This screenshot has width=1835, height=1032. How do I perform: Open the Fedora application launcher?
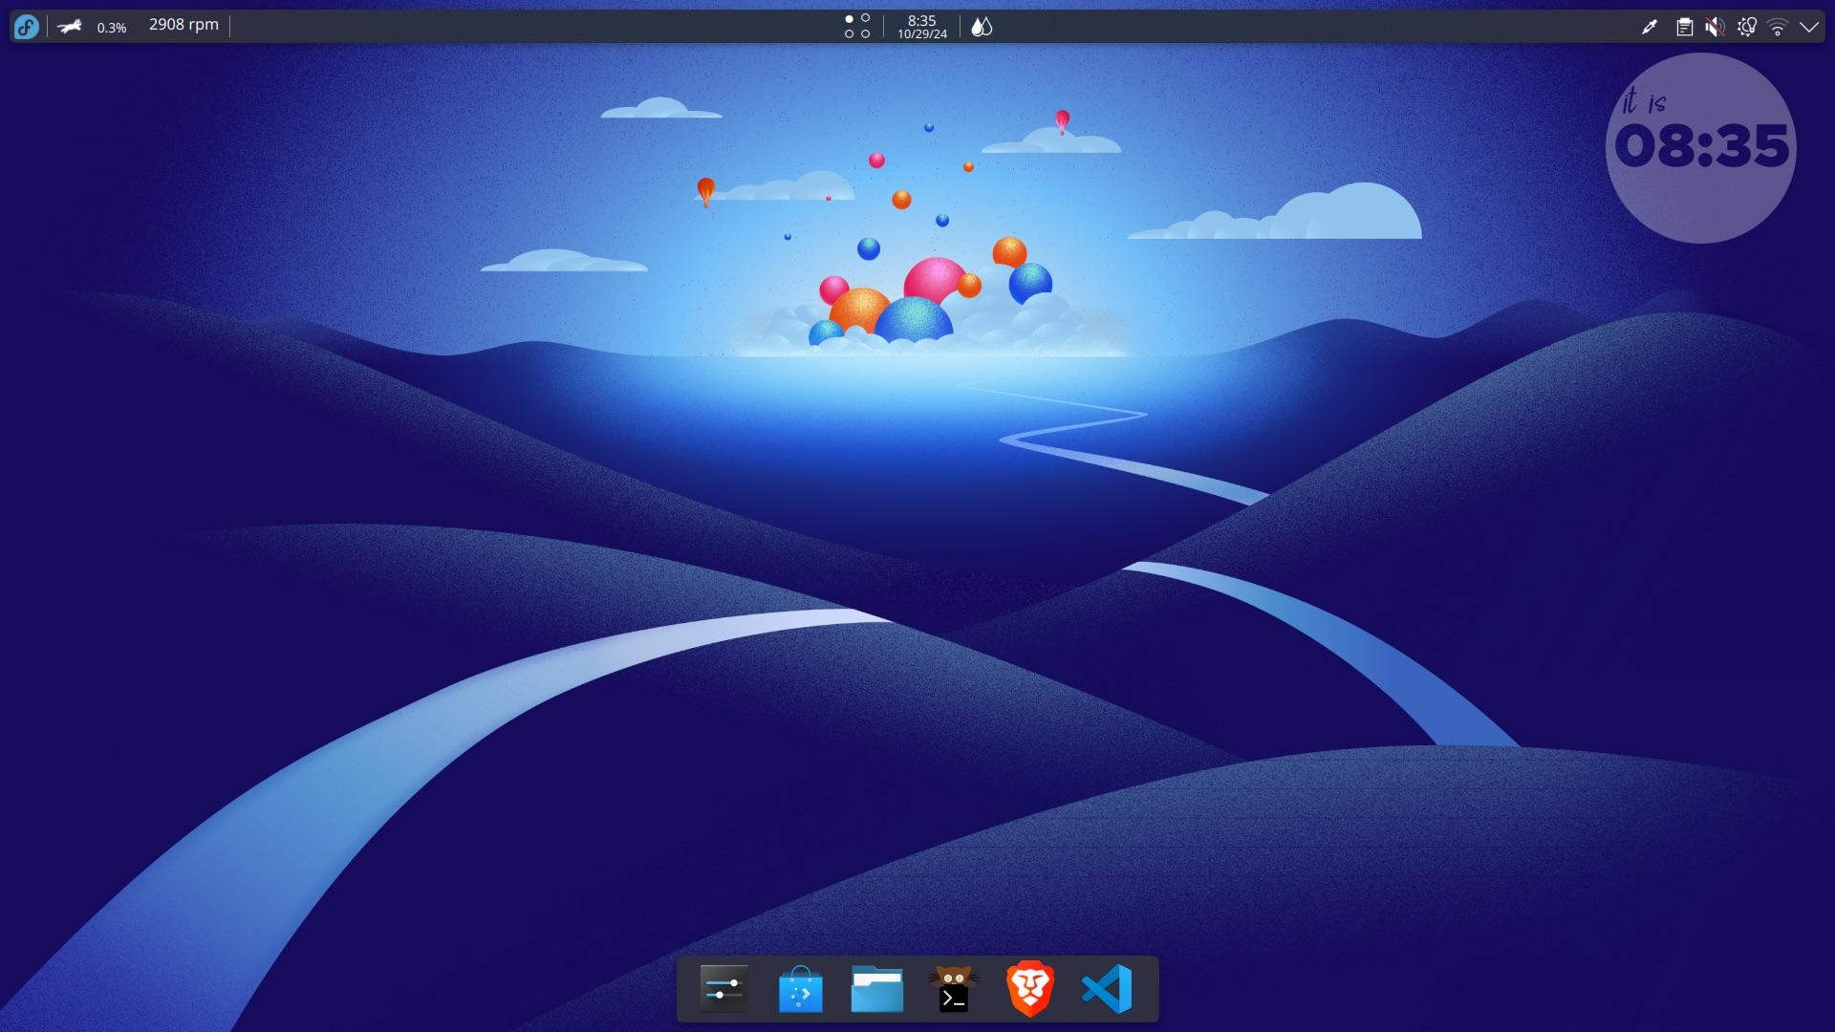(27, 27)
